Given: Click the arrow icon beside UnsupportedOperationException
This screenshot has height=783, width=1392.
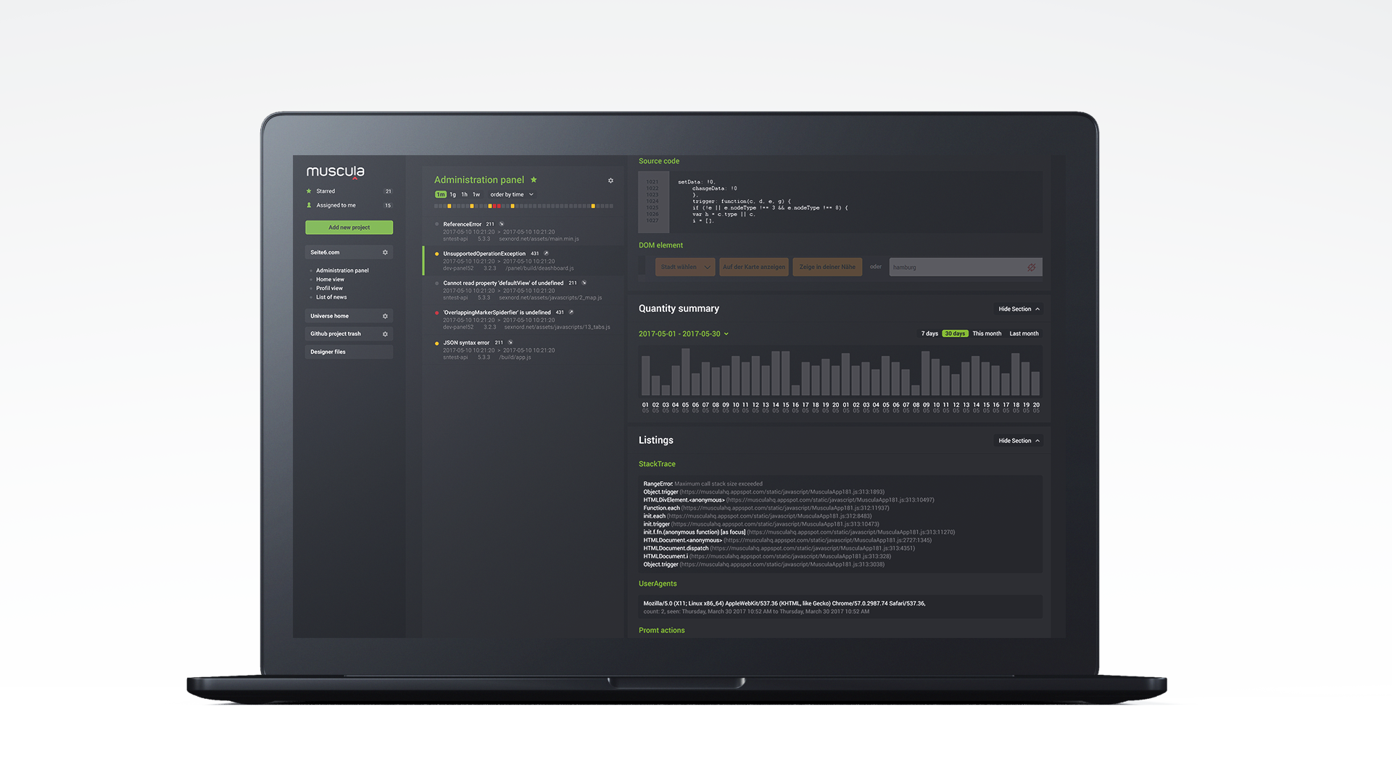Looking at the screenshot, I should [546, 254].
